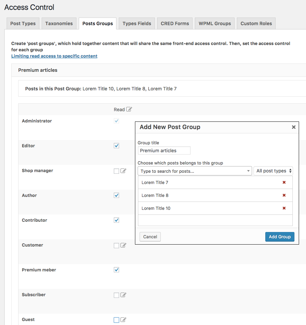The image size is (306, 325).
Task: Uncheck Read permission for Editor
Action: (116, 146)
